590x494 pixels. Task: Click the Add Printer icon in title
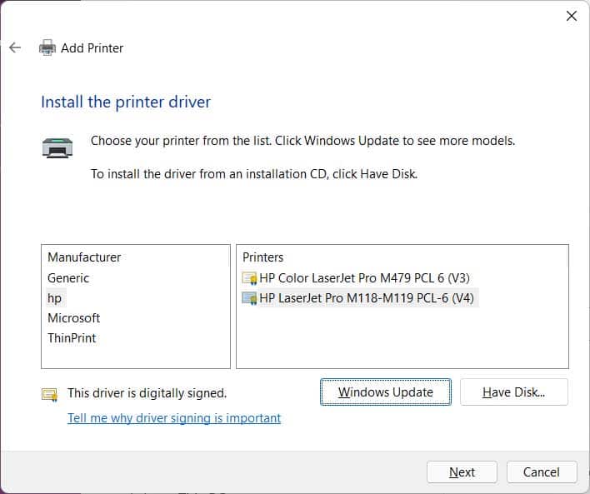coord(47,47)
